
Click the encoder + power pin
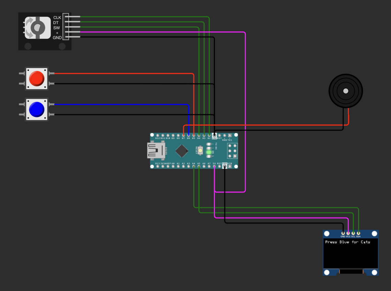tap(72, 32)
